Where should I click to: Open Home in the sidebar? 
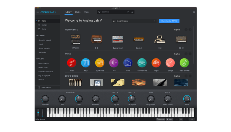(x=47, y=21)
